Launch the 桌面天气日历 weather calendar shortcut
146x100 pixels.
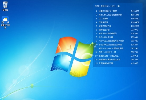click(x=5, y=22)
